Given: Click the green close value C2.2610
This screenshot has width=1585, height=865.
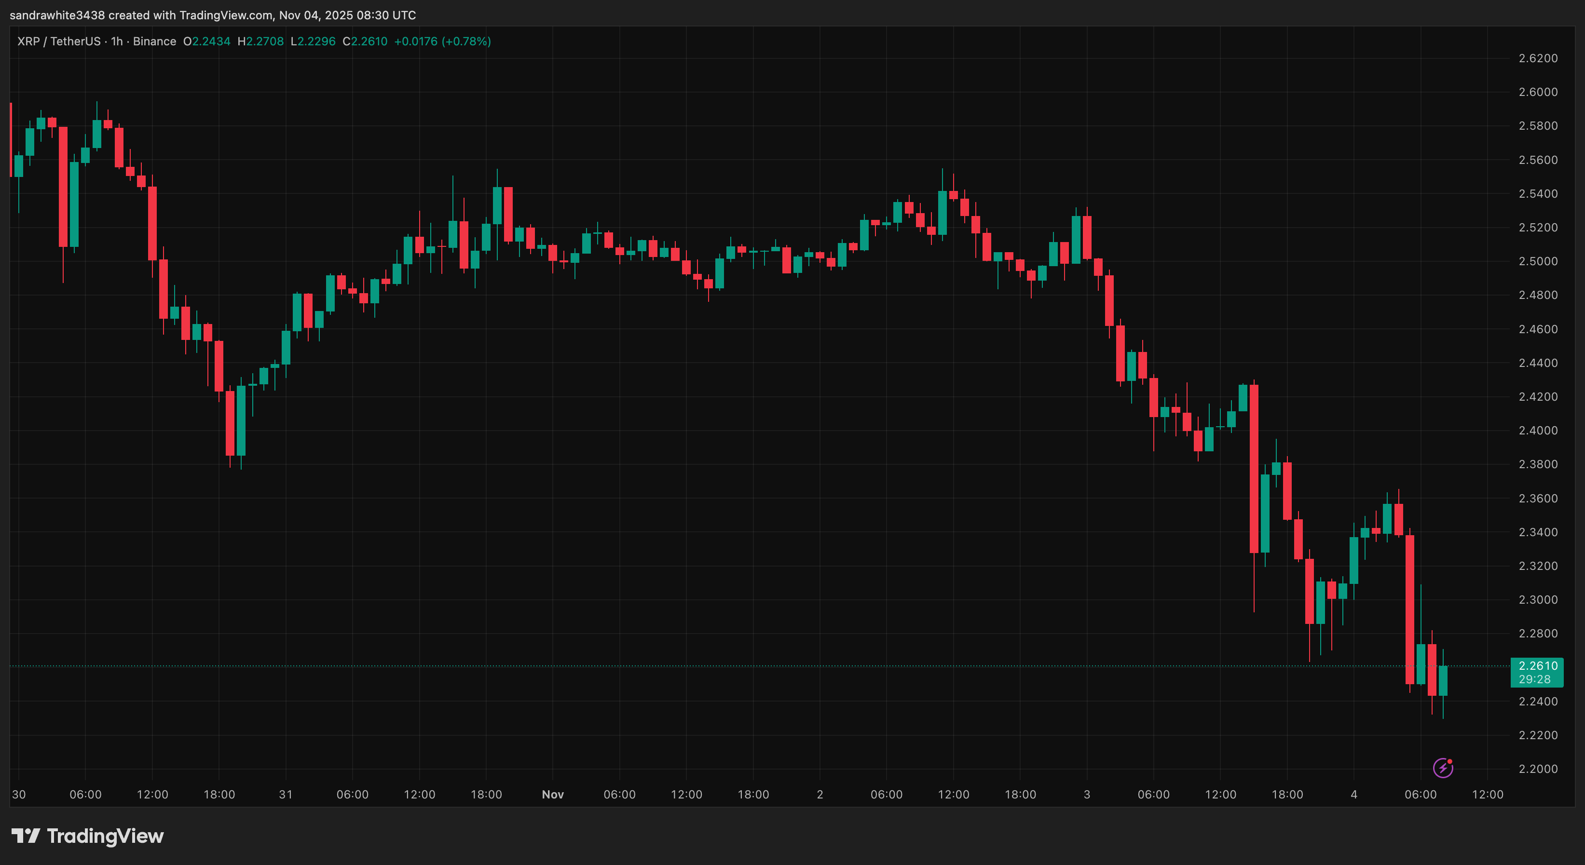Looking at the screenshot, I should click(366, 41).
